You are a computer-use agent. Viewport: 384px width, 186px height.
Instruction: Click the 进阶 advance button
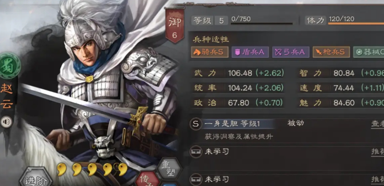click(x=36, y=178)
